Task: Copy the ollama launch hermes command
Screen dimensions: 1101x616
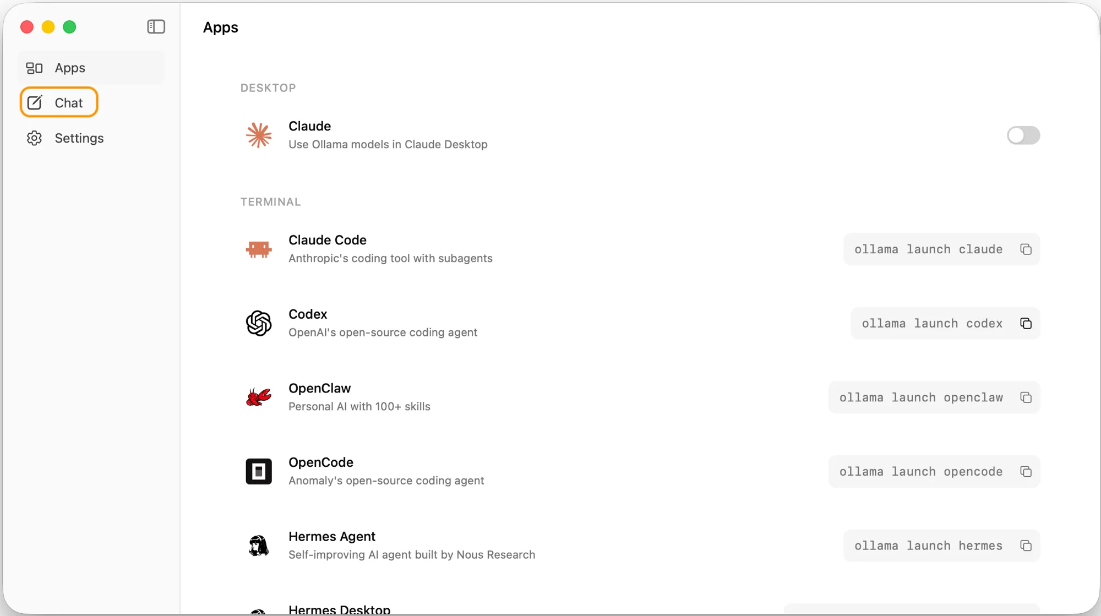Action: pos(1026,546)
